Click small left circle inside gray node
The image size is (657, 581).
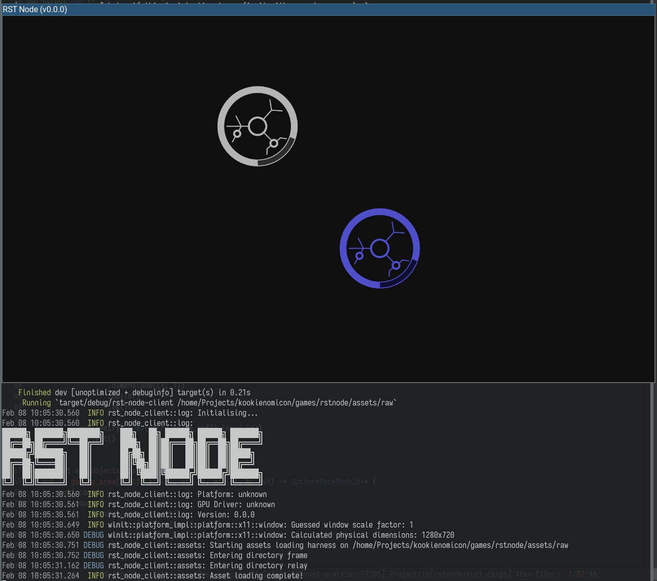[237, 134]
